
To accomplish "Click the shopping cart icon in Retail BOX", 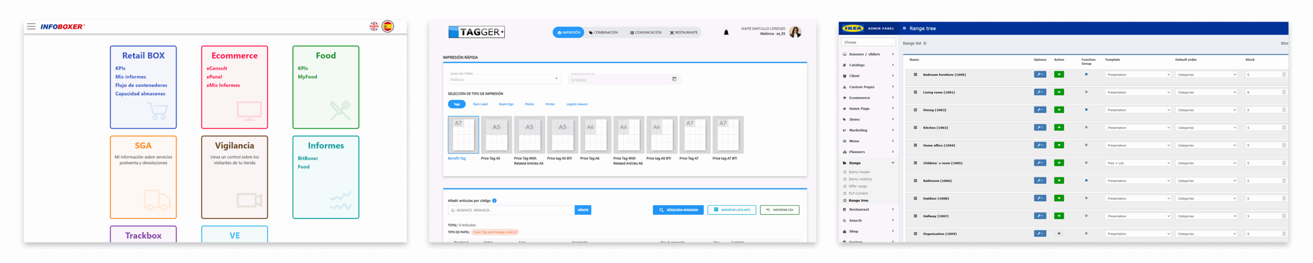I will (157, 111).
